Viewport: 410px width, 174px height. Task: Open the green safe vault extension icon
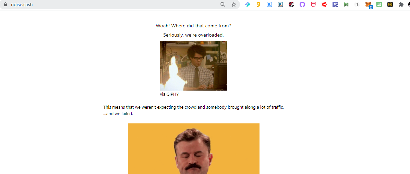379,4
